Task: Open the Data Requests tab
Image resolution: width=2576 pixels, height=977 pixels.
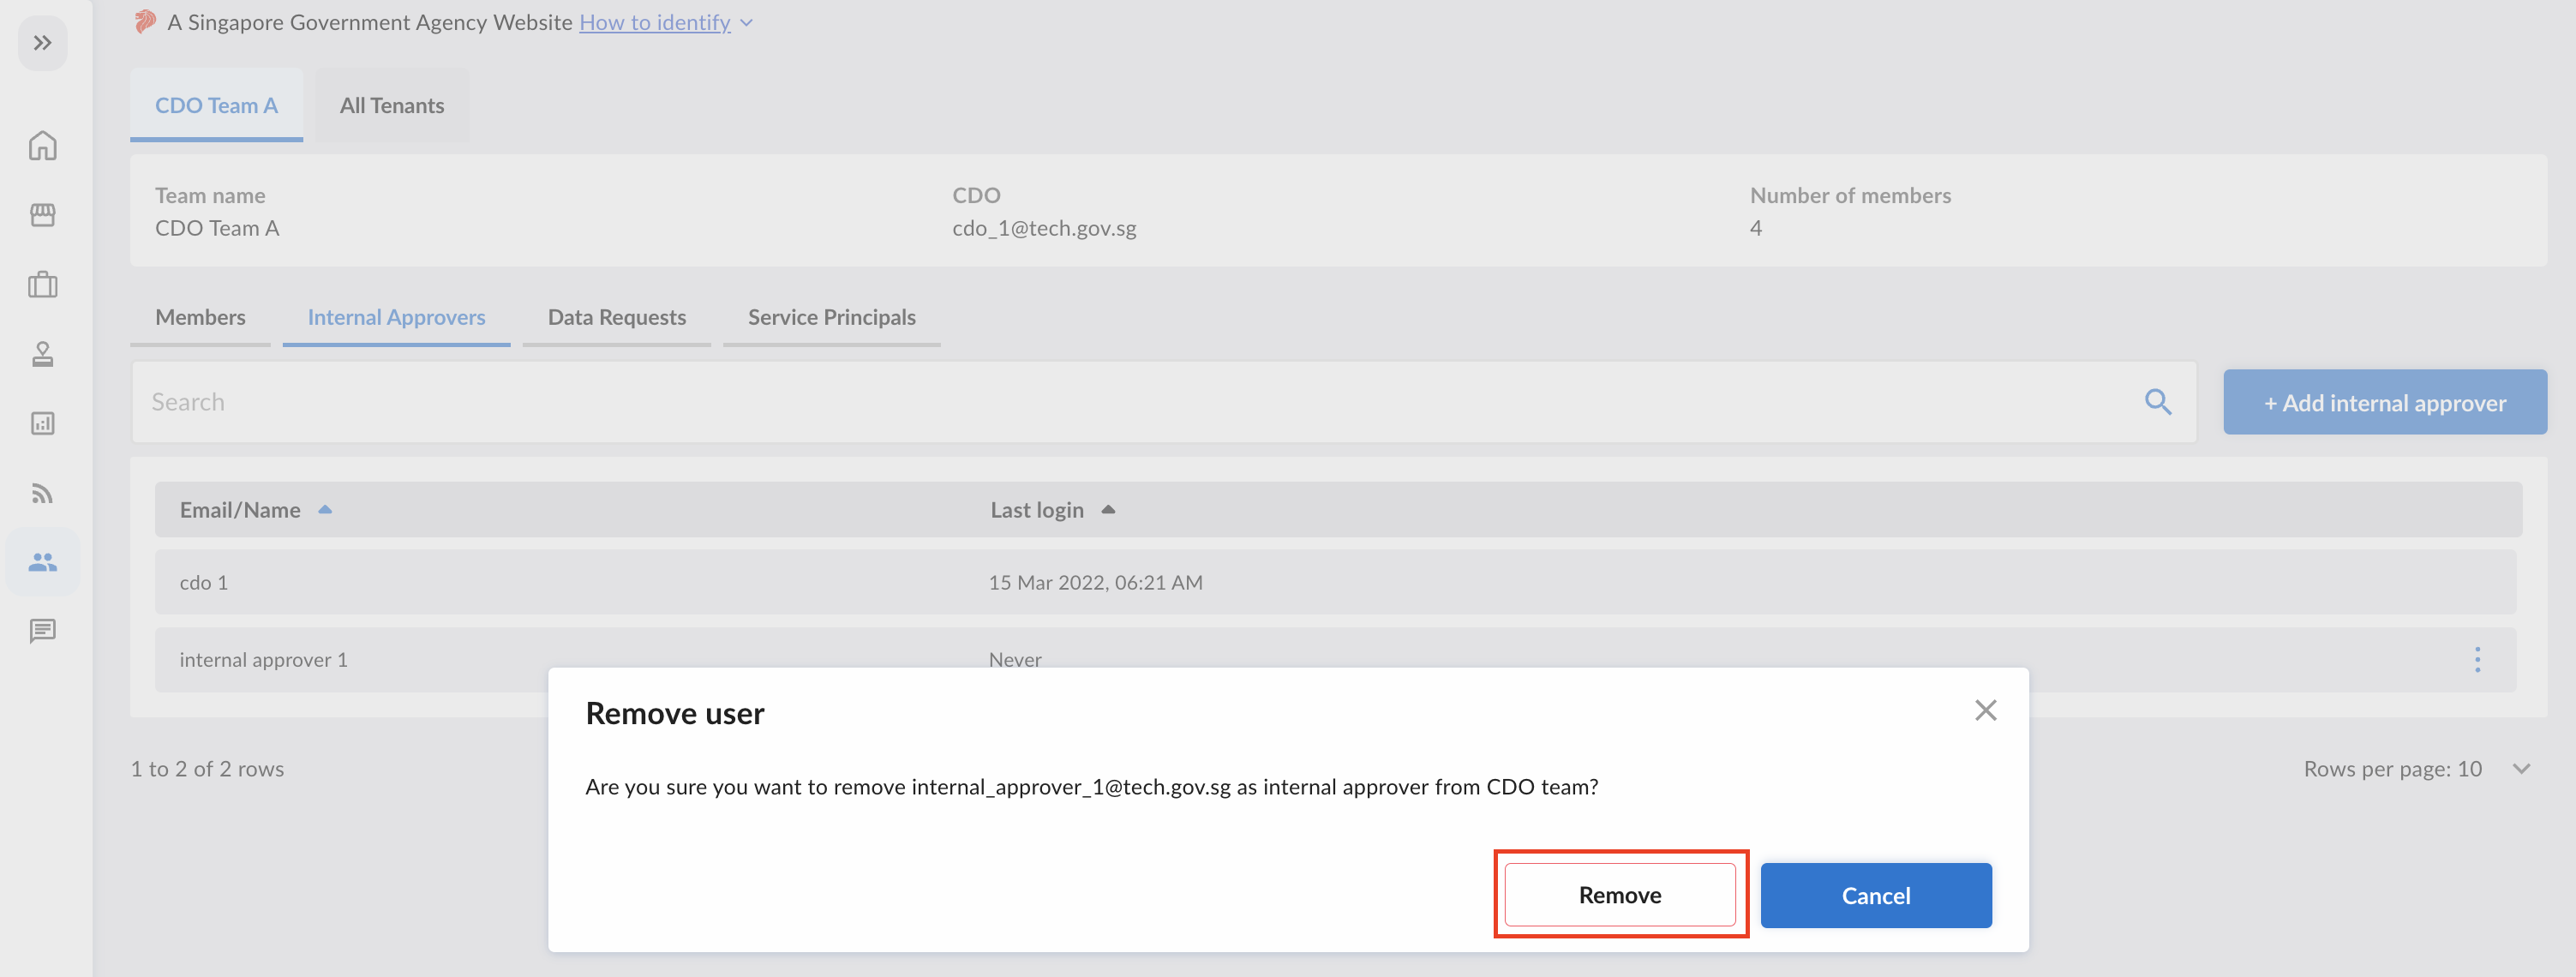Action: click(616, 317)
